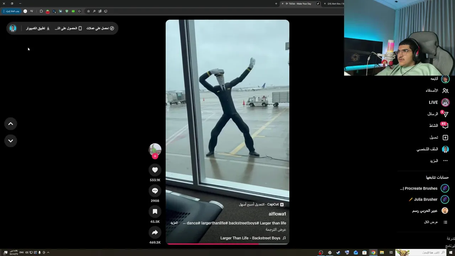Click the #backstreetboys hashtag

243,223
